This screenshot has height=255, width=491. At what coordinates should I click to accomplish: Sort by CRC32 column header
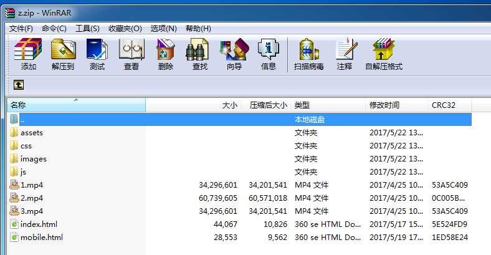450,105
